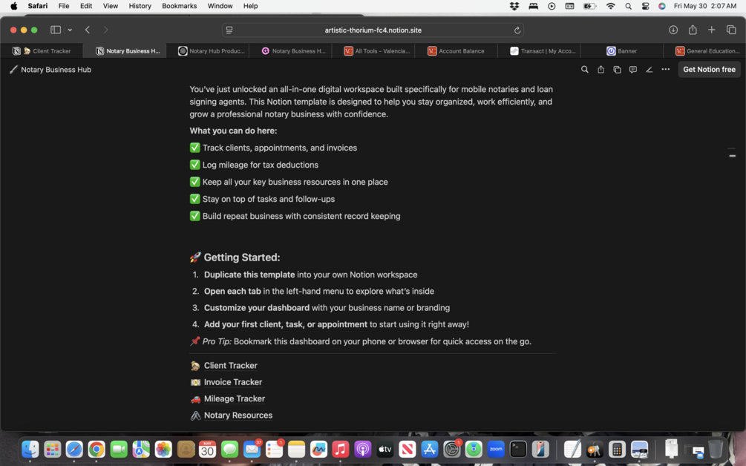
Task: Open the Window menu
Action: coord(220,6)
